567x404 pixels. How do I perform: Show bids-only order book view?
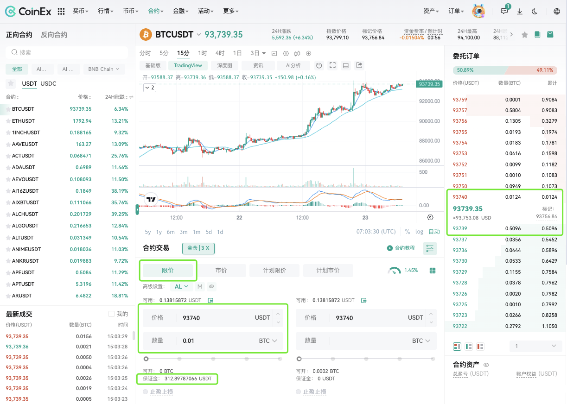[469, 346]
